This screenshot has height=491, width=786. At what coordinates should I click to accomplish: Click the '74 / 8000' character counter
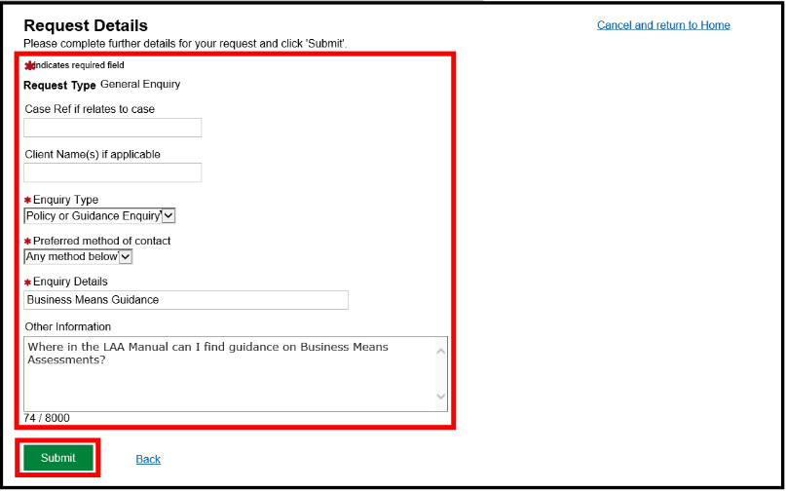pyautogui.click(x=47, y=418)
